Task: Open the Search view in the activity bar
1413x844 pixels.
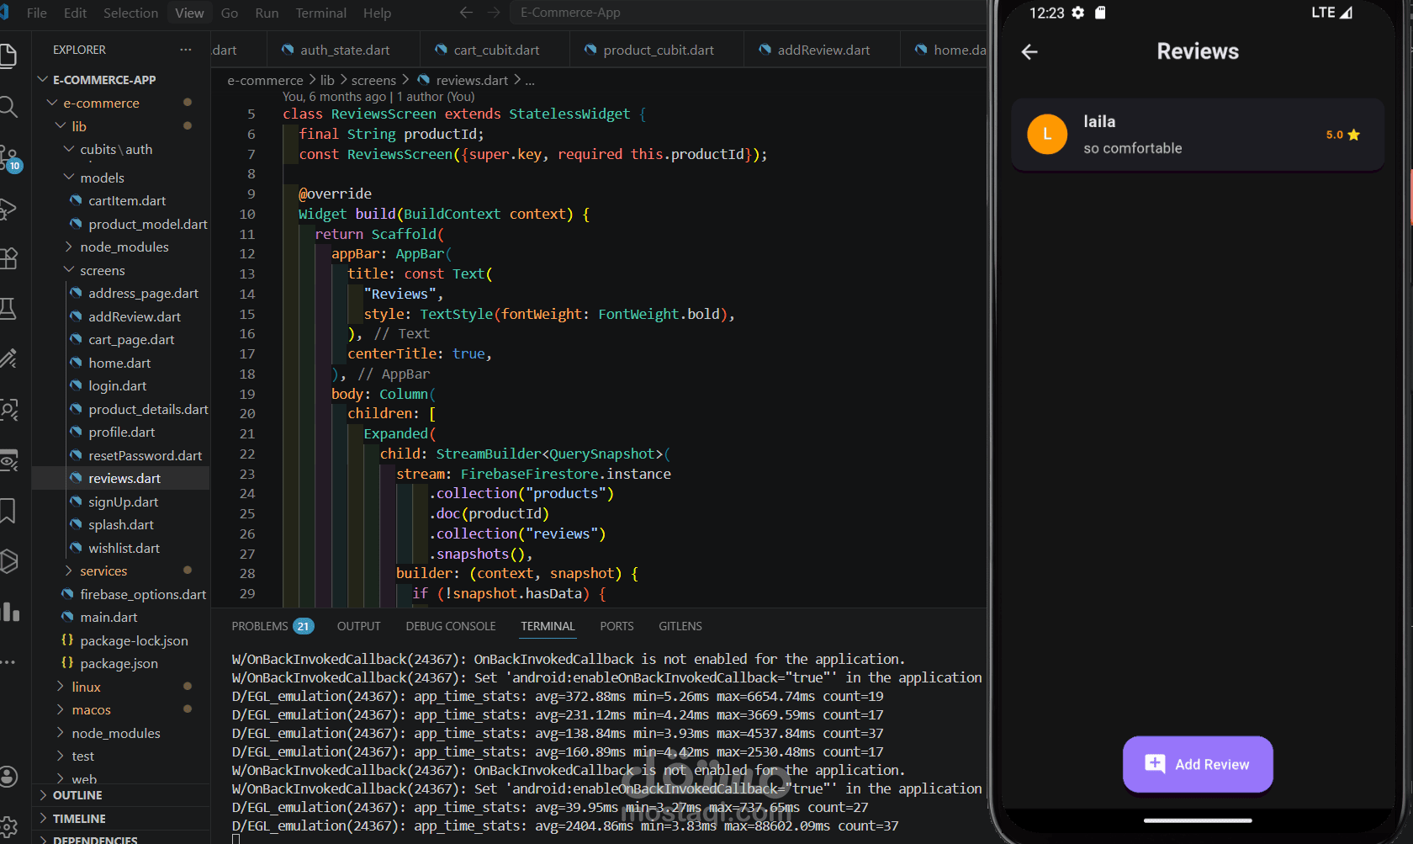Action: [7, 106]
